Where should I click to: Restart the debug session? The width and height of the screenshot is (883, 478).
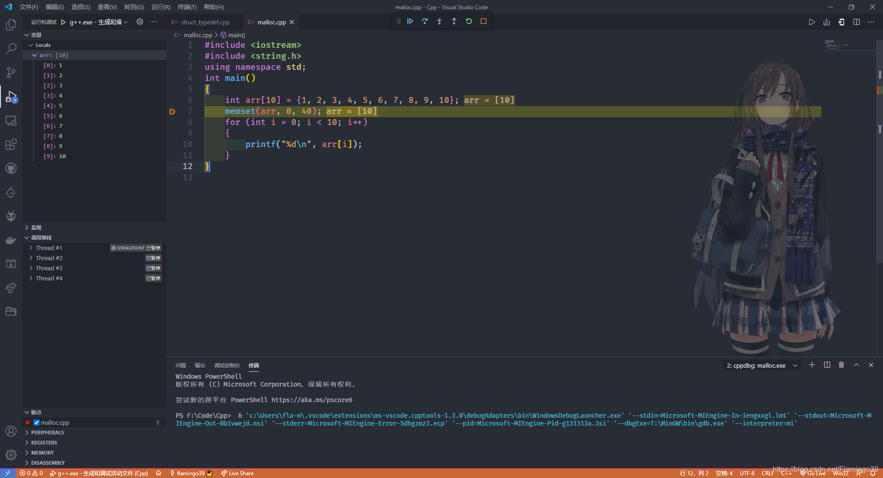[469, 21]
